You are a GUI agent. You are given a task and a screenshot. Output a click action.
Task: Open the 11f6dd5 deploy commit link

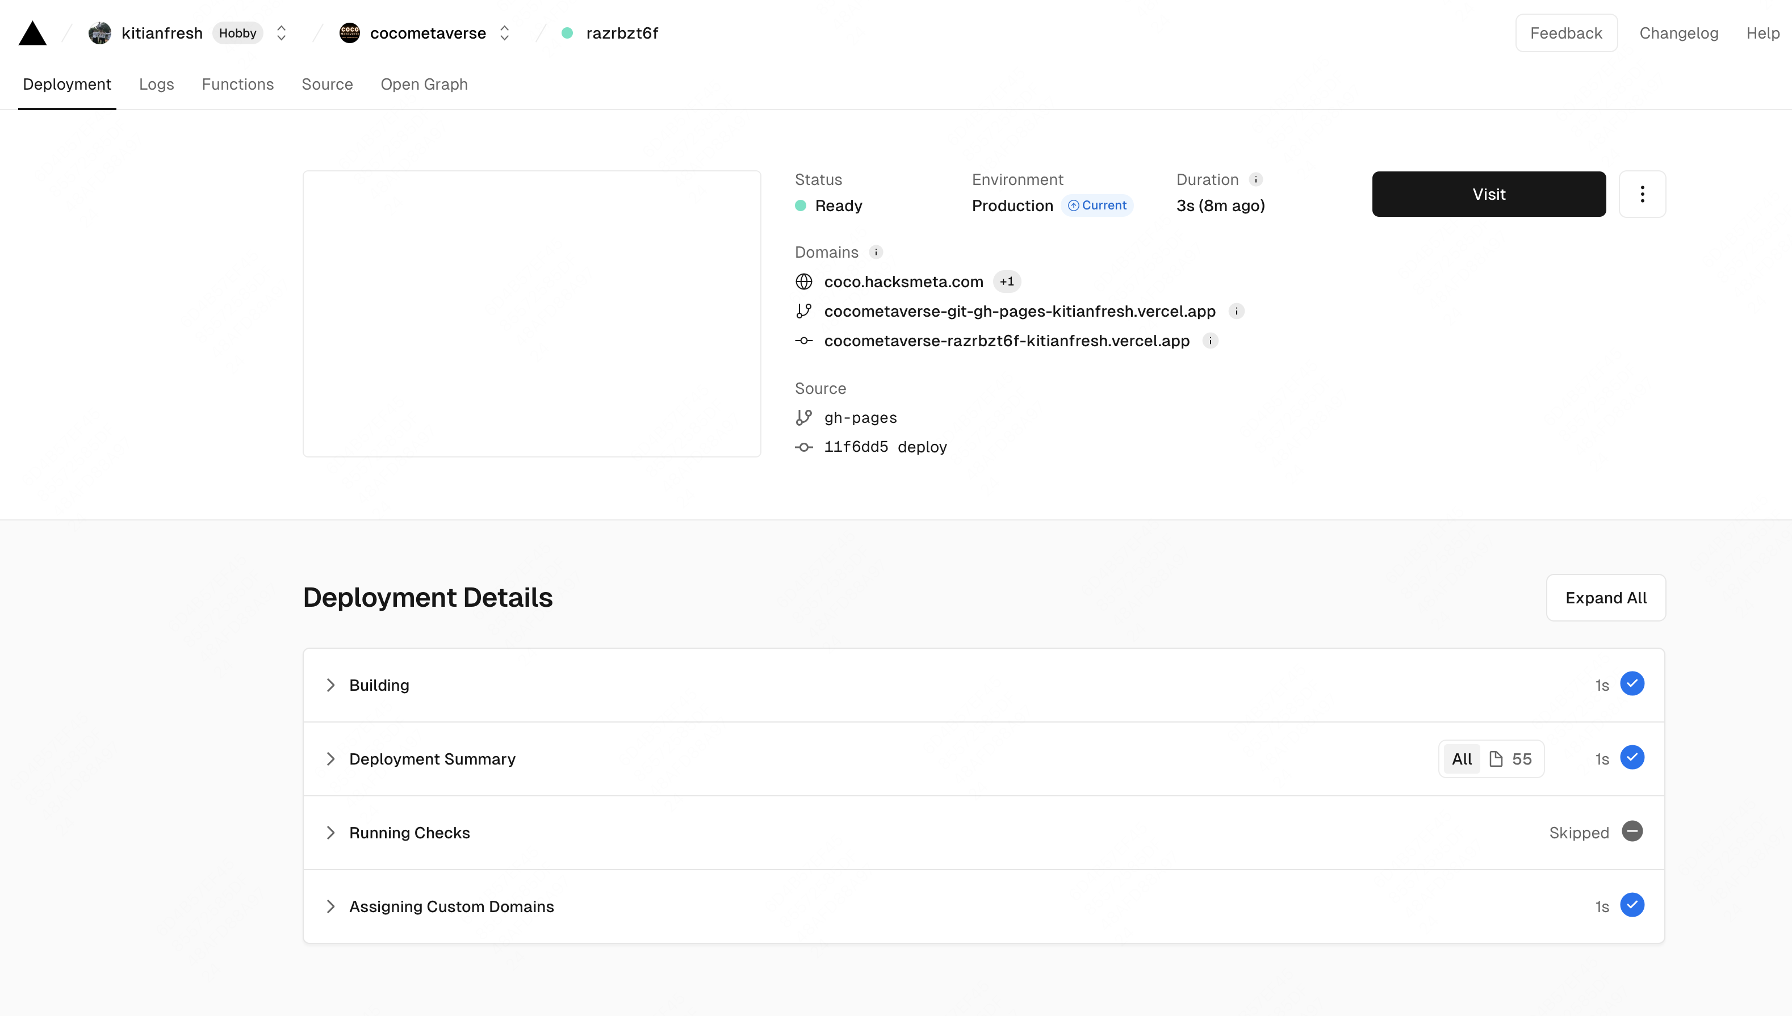tap(885, 447)
